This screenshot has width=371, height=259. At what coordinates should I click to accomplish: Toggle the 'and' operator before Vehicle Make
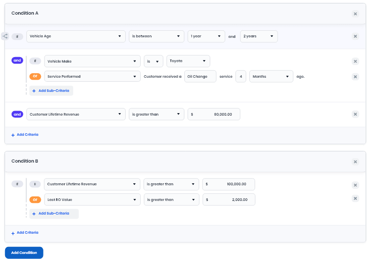(17, 61)
